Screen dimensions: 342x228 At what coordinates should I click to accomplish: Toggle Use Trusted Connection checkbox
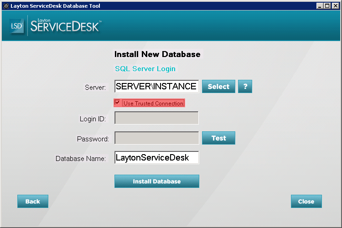[117, 103]
